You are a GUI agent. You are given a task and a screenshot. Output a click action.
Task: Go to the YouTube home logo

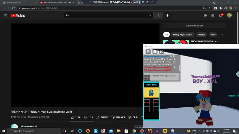click(x=18, y=16)
